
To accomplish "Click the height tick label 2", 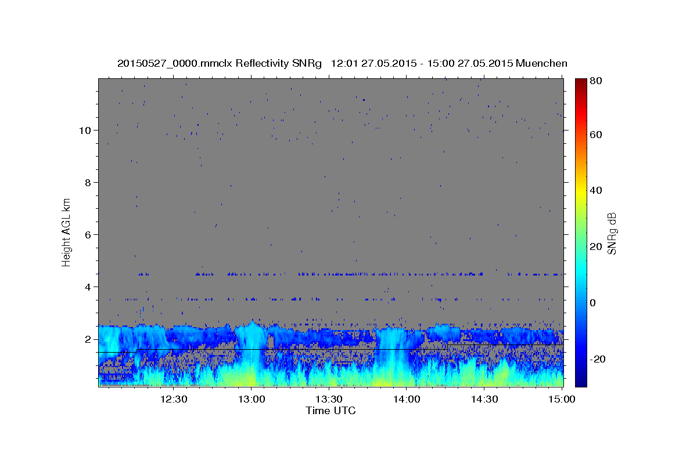I will tap(88, 339).
